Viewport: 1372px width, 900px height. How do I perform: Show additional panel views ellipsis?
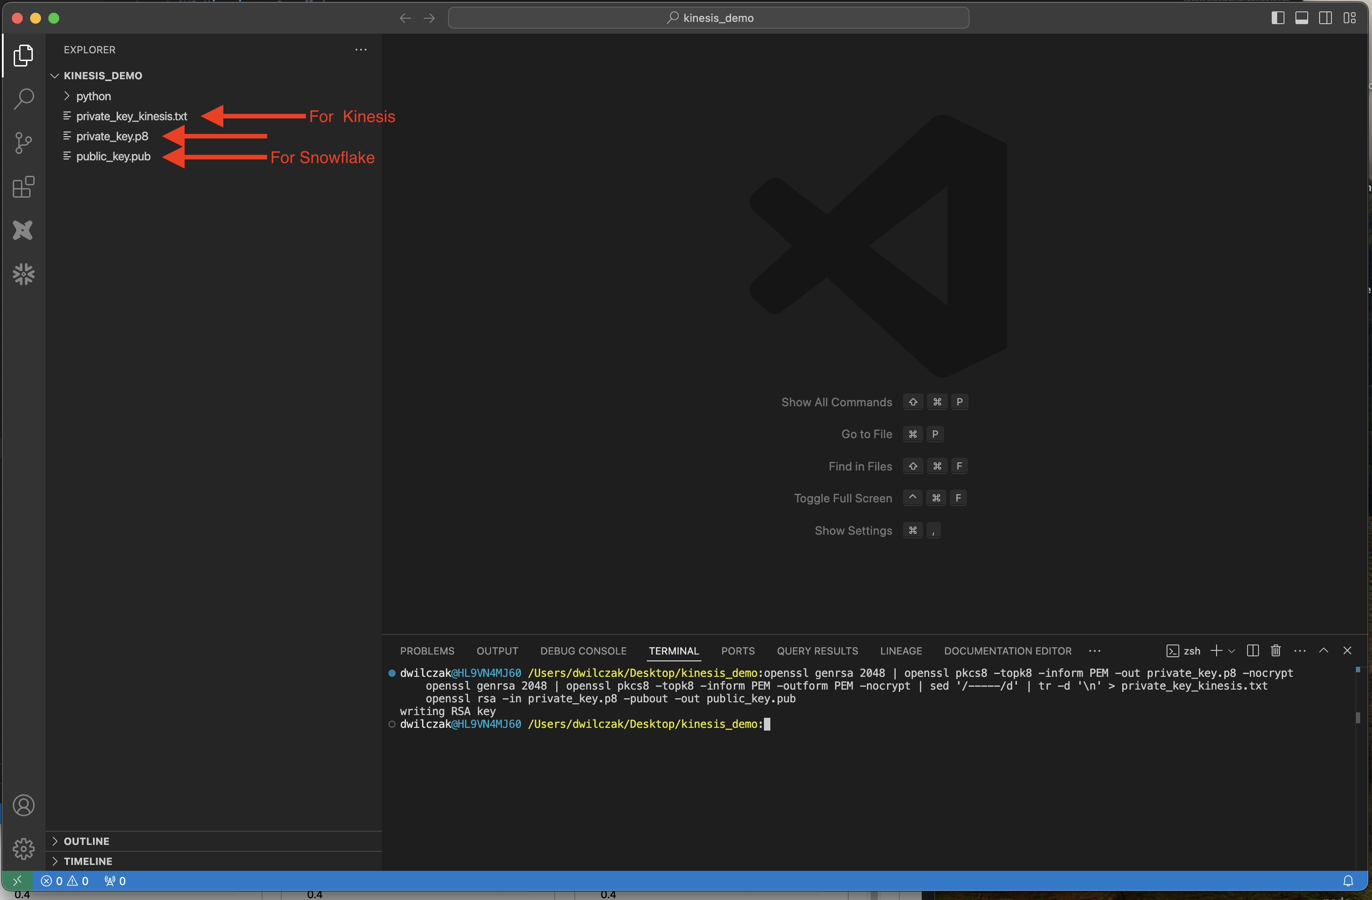1094,650
